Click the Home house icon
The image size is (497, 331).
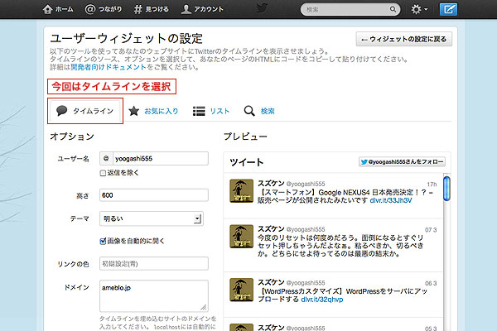tap(47, 9)
